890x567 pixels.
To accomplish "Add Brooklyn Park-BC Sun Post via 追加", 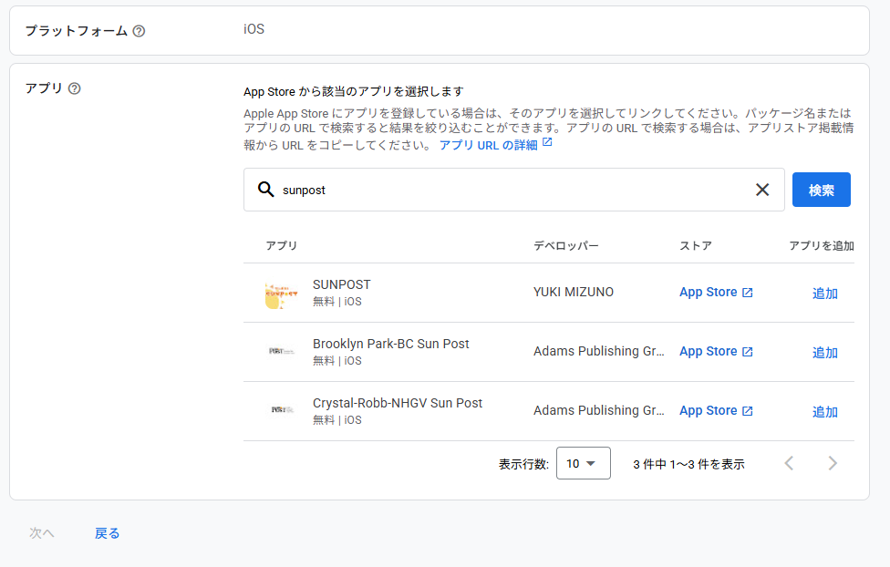I will (824, 353).
